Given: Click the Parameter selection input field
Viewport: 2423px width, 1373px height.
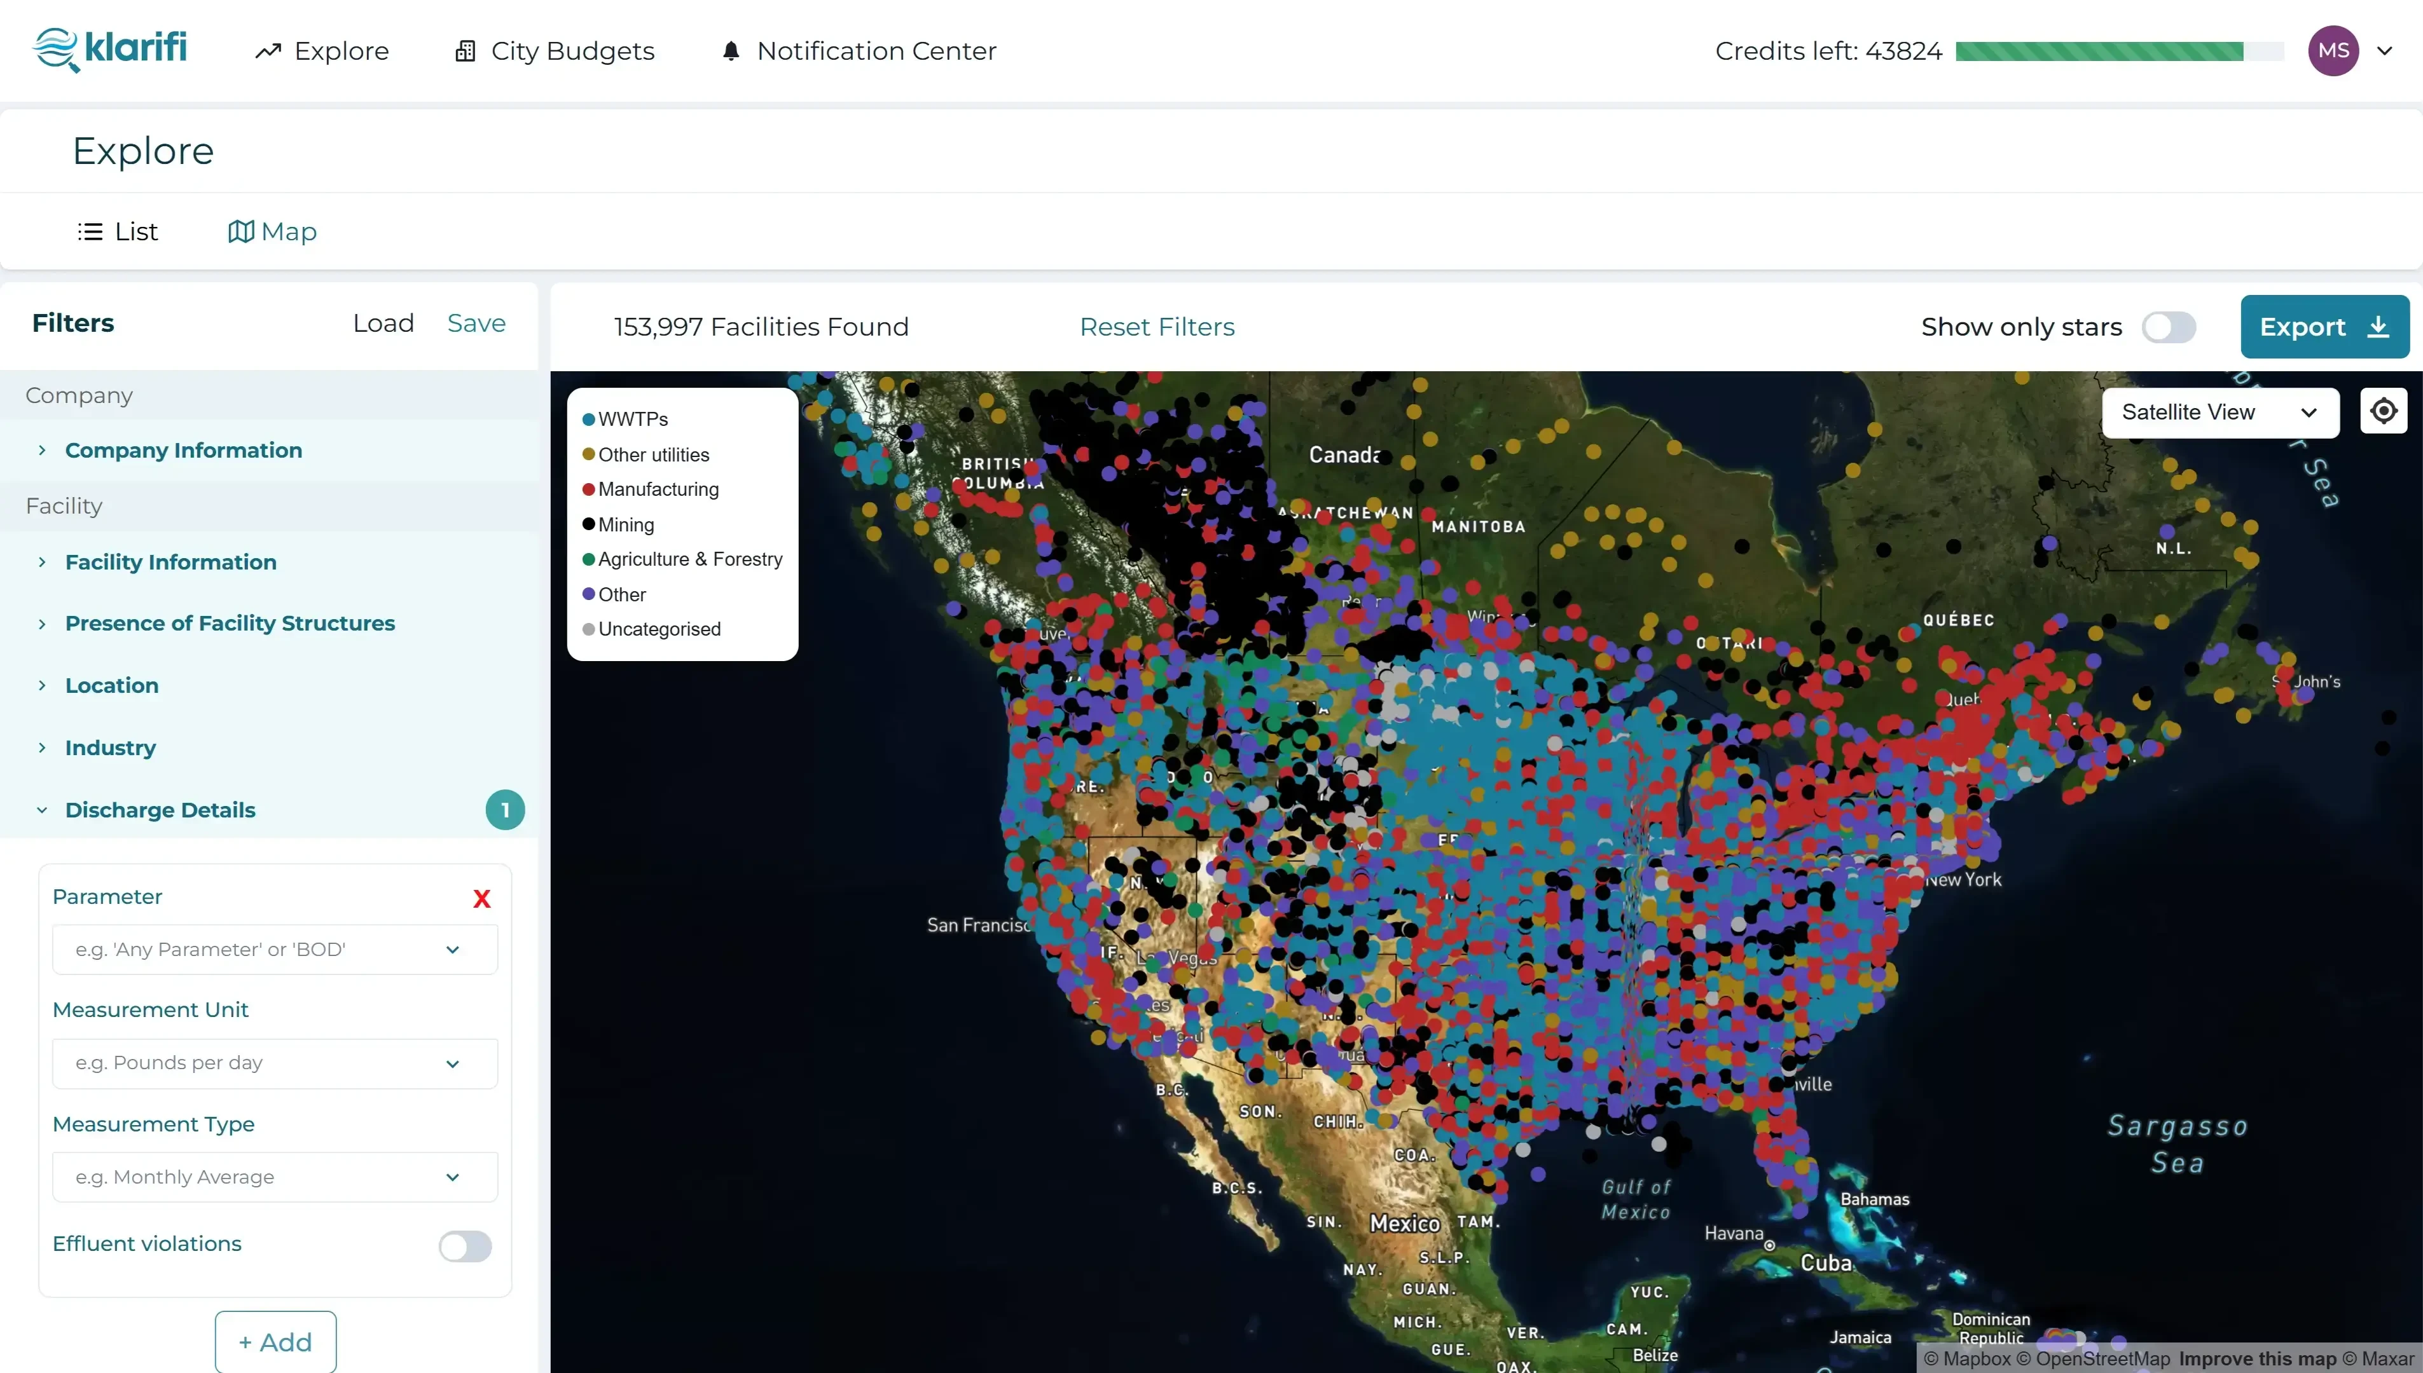Looking at the screenshot, I should [254, 950].
